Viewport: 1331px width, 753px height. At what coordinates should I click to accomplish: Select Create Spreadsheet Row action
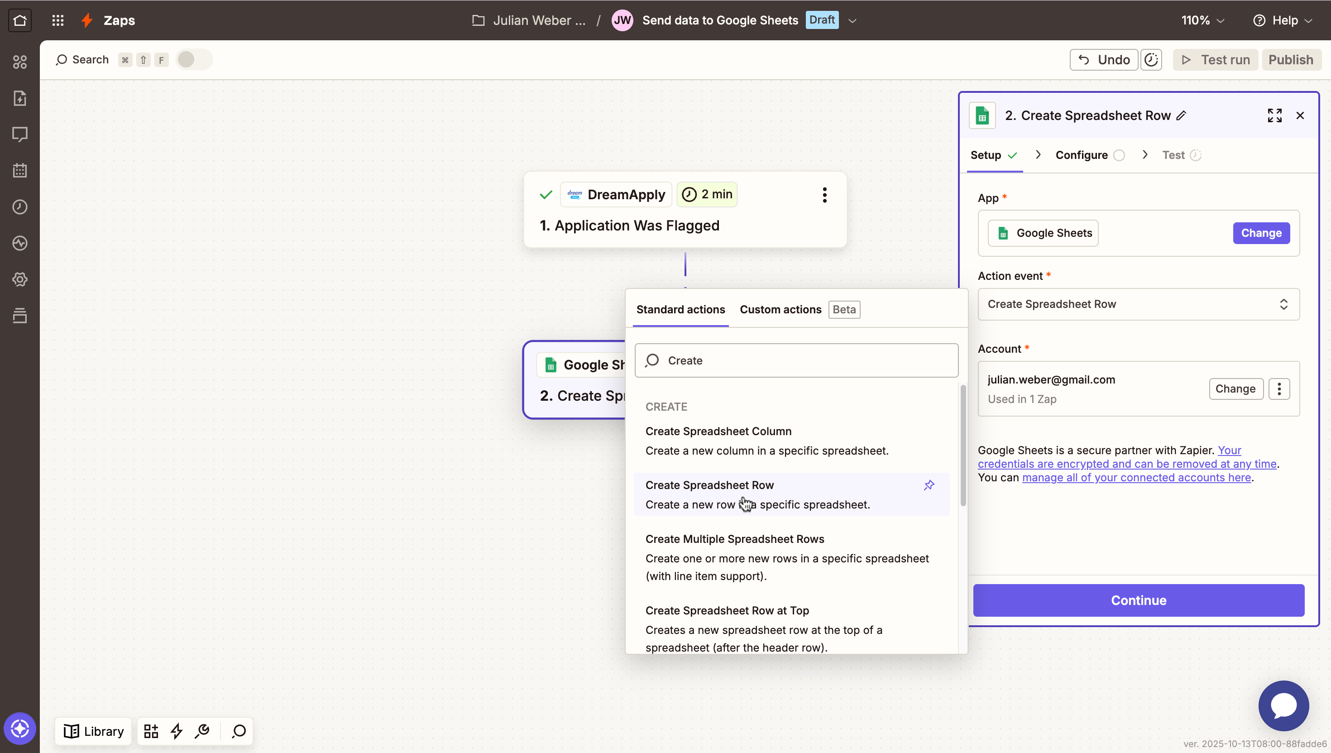click(x=791, y=494)
